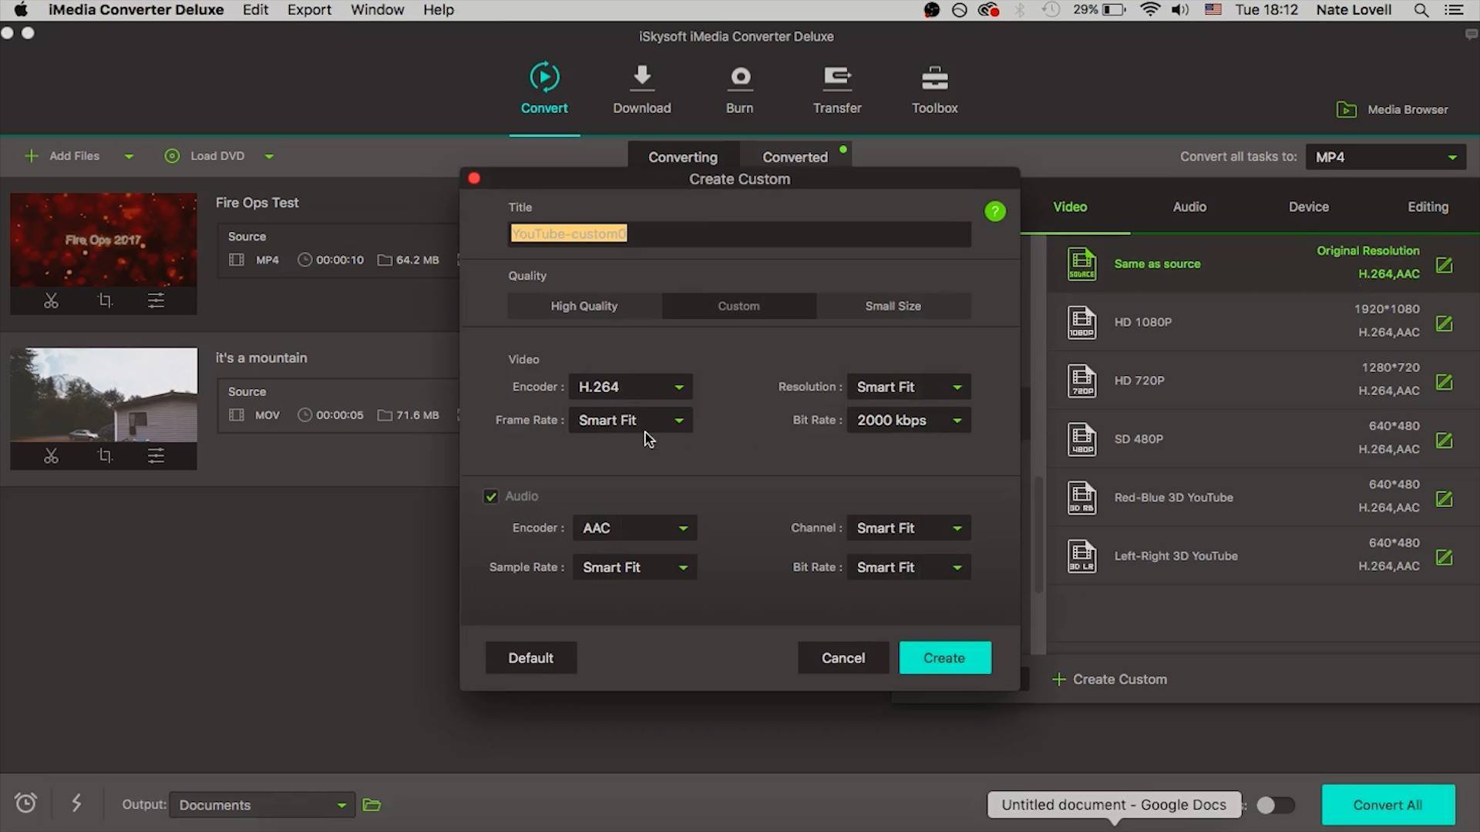The height and width of the screenshot is (832, 1480).
Task: Open effects settings for it's a mountain
Action: point(156,456)
